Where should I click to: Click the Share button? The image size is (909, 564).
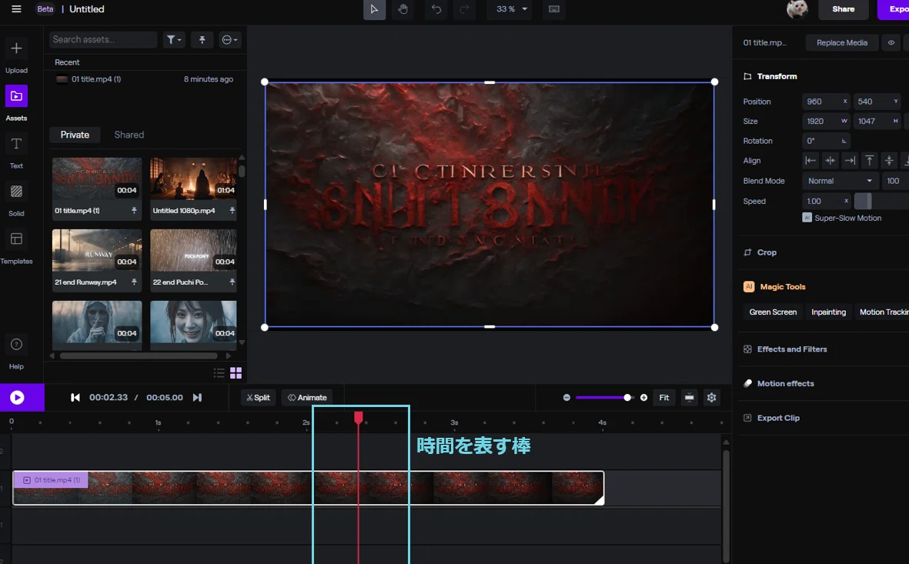coord(843,9)
